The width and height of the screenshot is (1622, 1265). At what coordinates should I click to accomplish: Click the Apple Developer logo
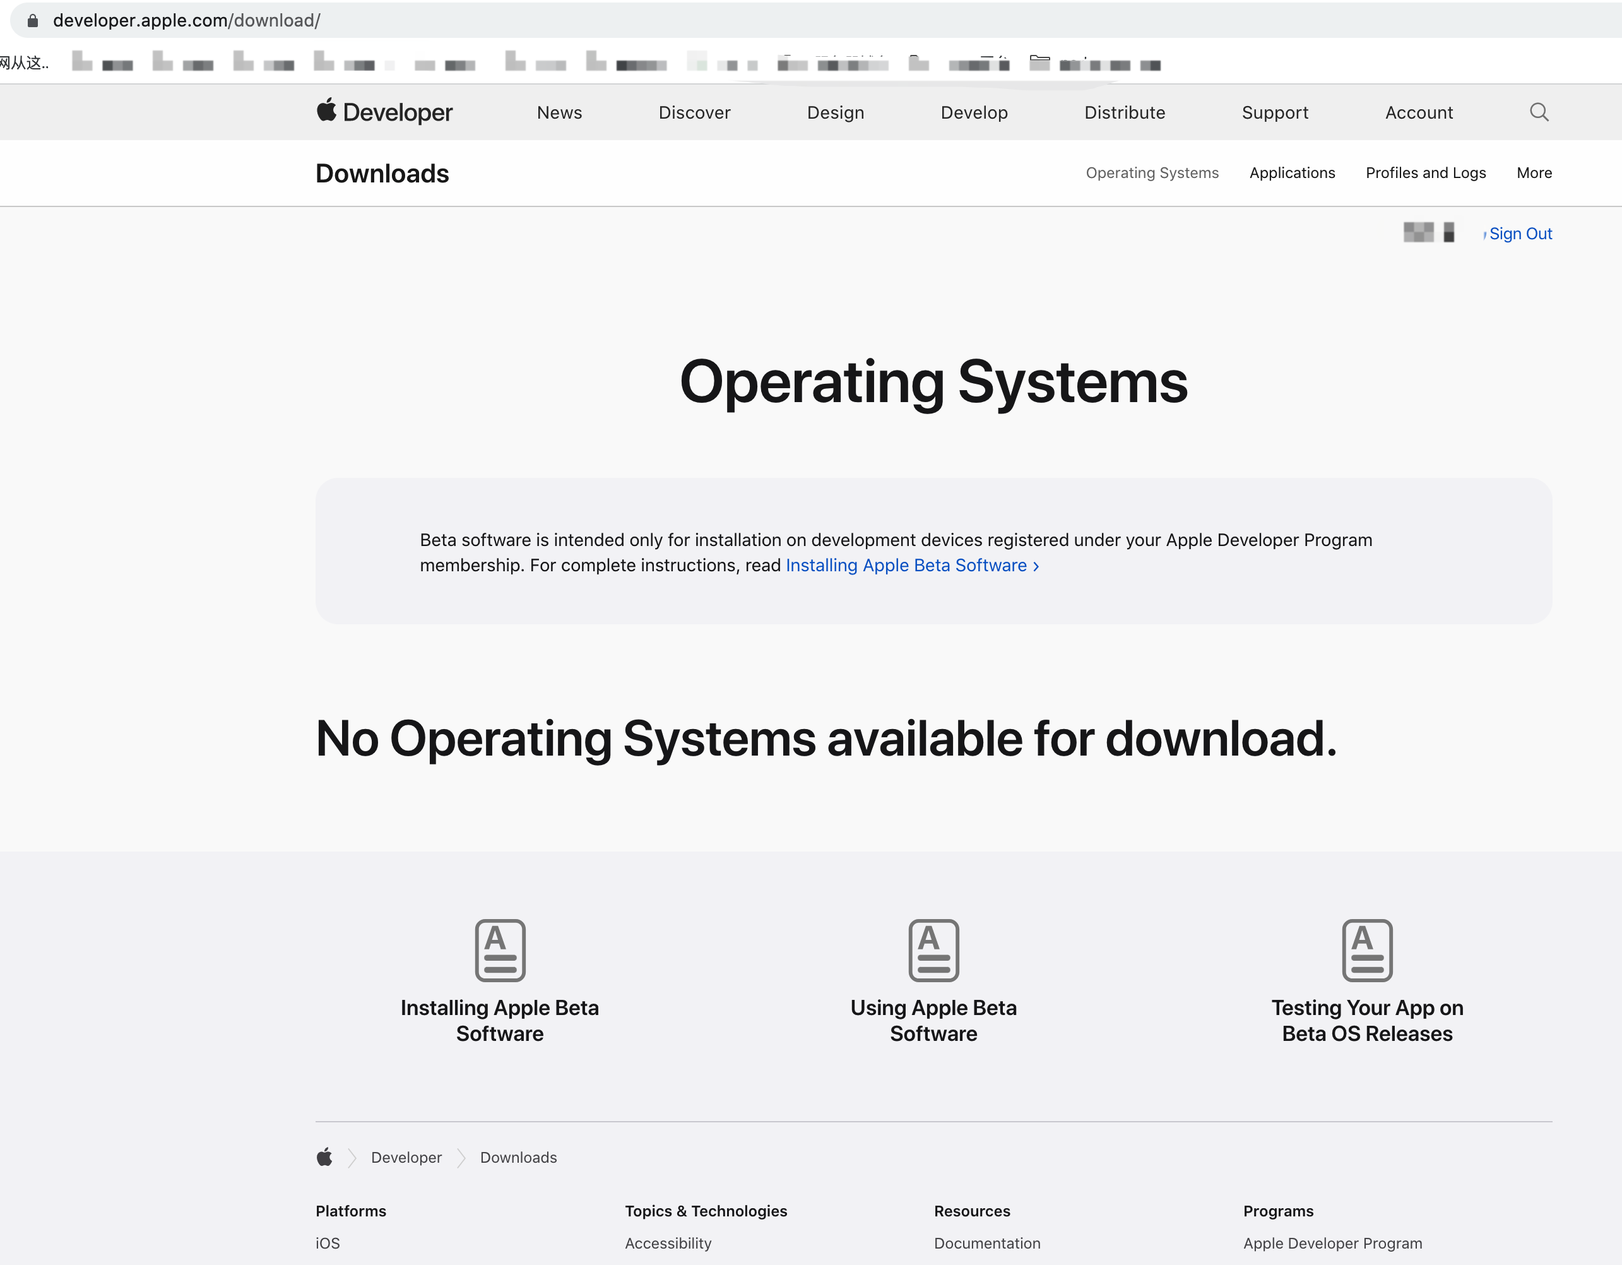[384, 112]
